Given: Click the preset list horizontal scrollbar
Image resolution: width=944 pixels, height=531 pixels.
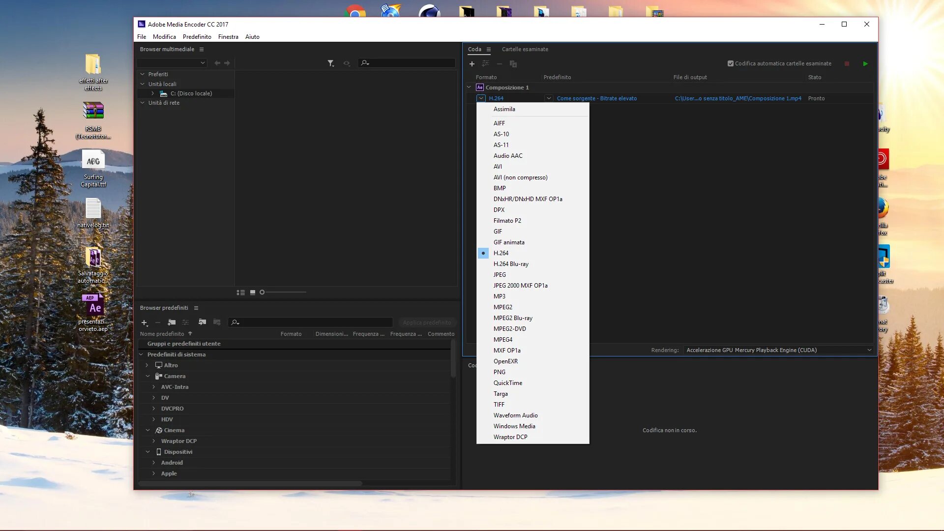Looking at the screenshot, I should pos(250,483).
